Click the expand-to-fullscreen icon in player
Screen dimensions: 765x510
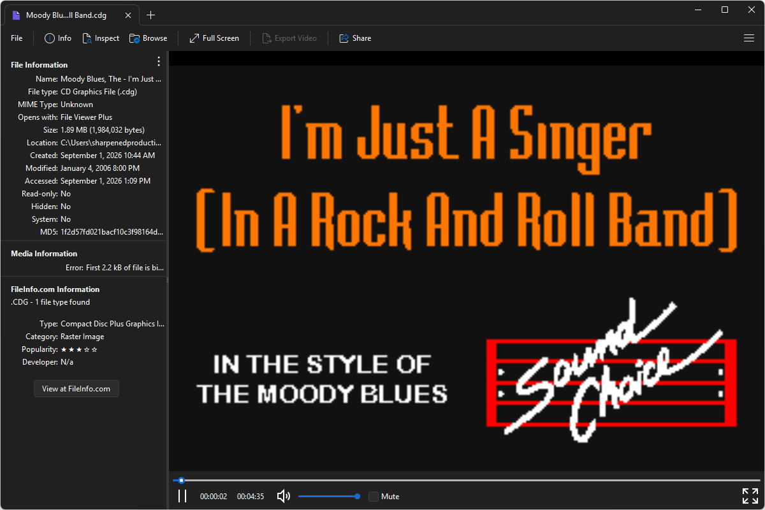pos(750,496)
